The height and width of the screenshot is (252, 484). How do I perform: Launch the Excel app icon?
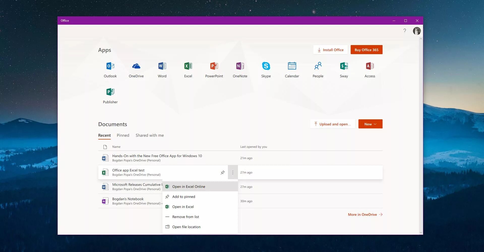click(188, 66)
